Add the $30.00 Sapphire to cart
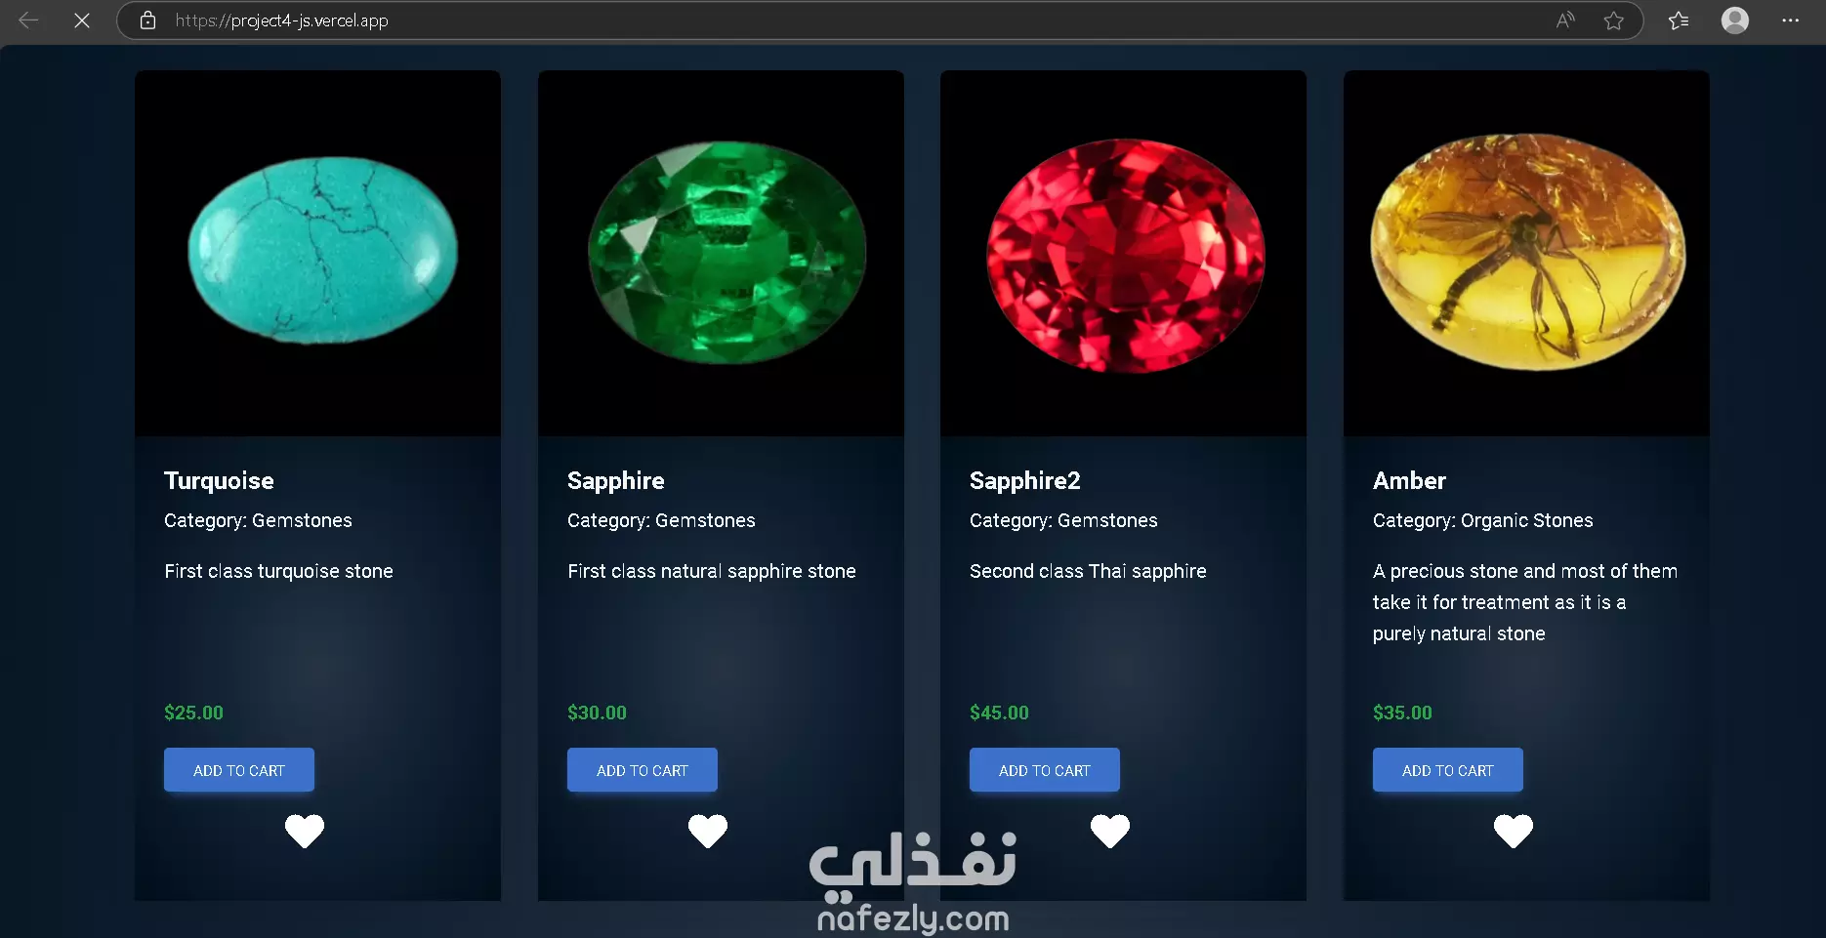The width and height of the screenshot is (1826, 938). coord(643,770)
